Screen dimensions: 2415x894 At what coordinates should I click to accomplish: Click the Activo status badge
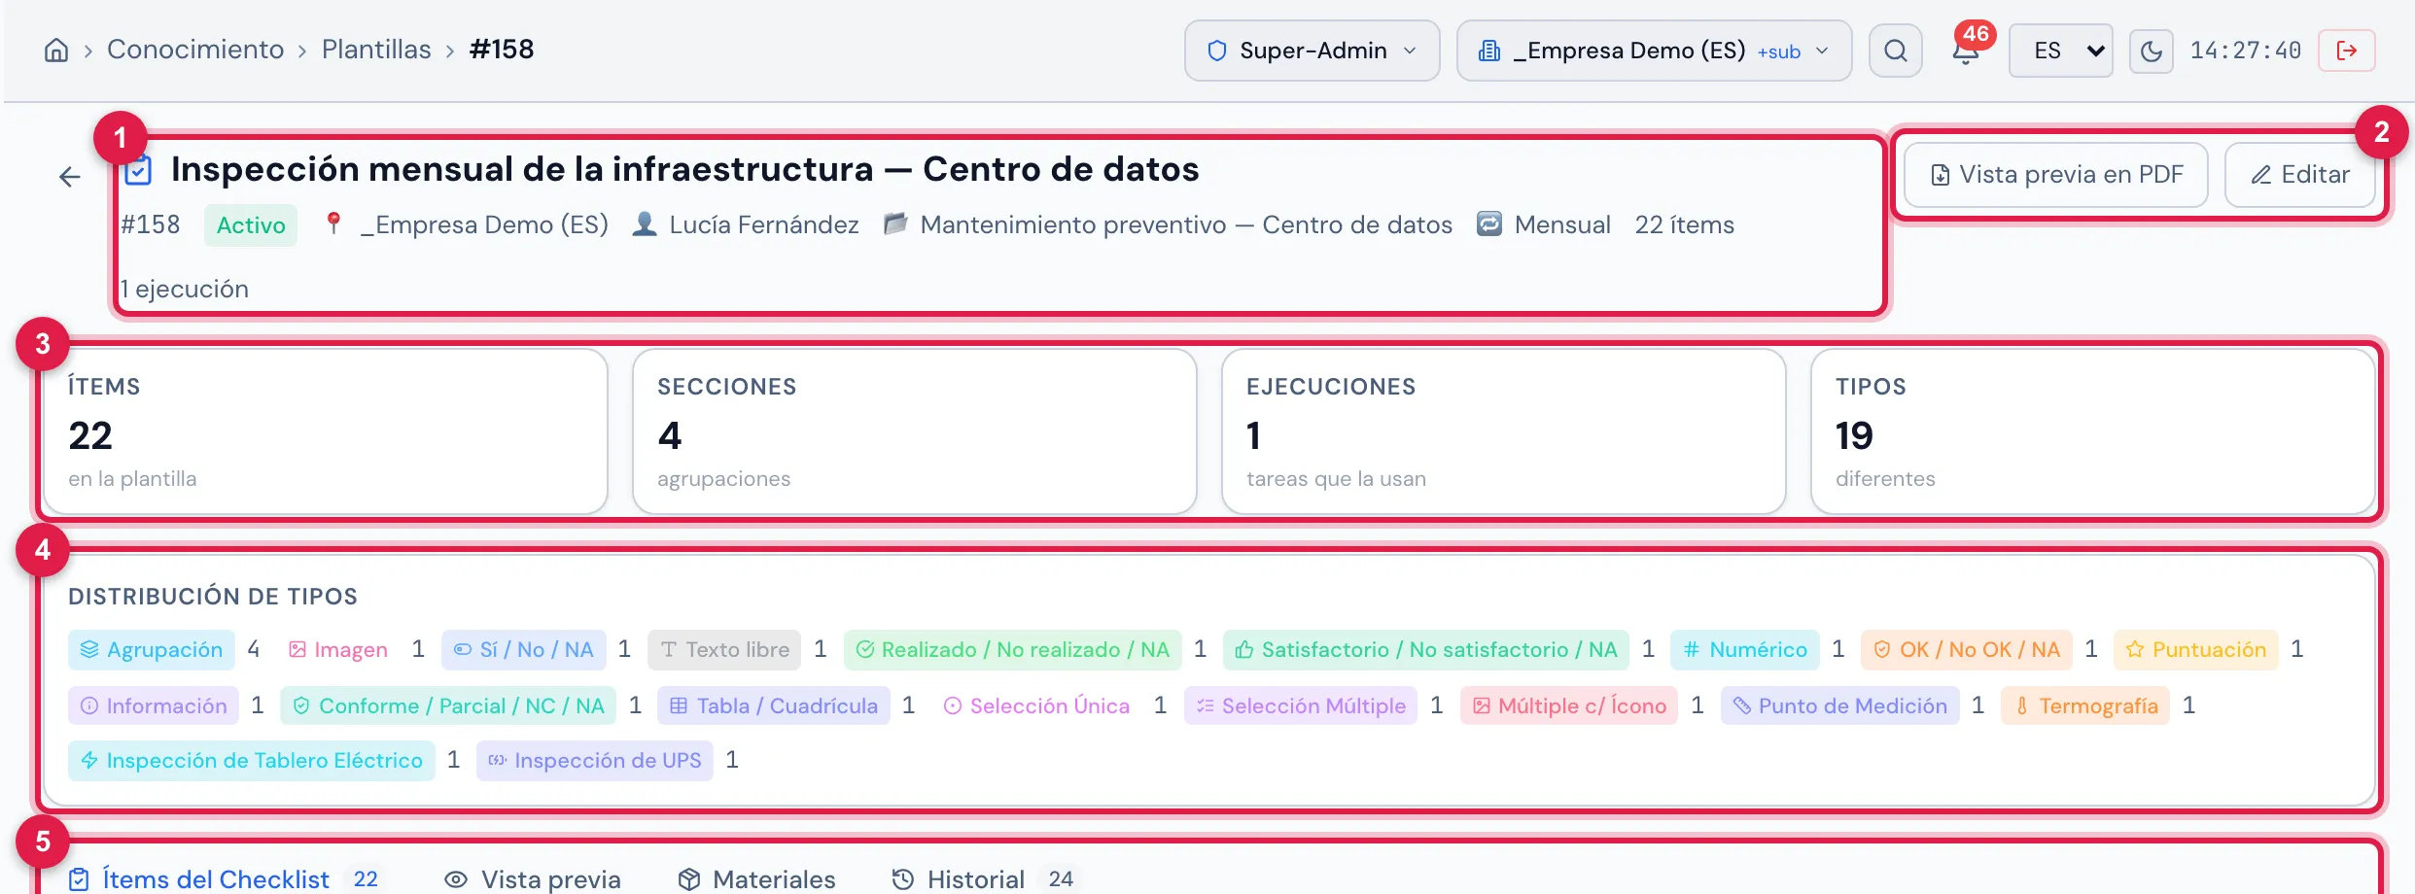pos(251,225)
